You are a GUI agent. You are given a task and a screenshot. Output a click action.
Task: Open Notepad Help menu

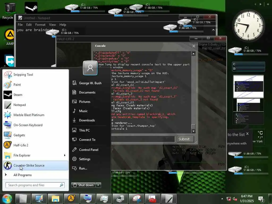tap(63, 25)
